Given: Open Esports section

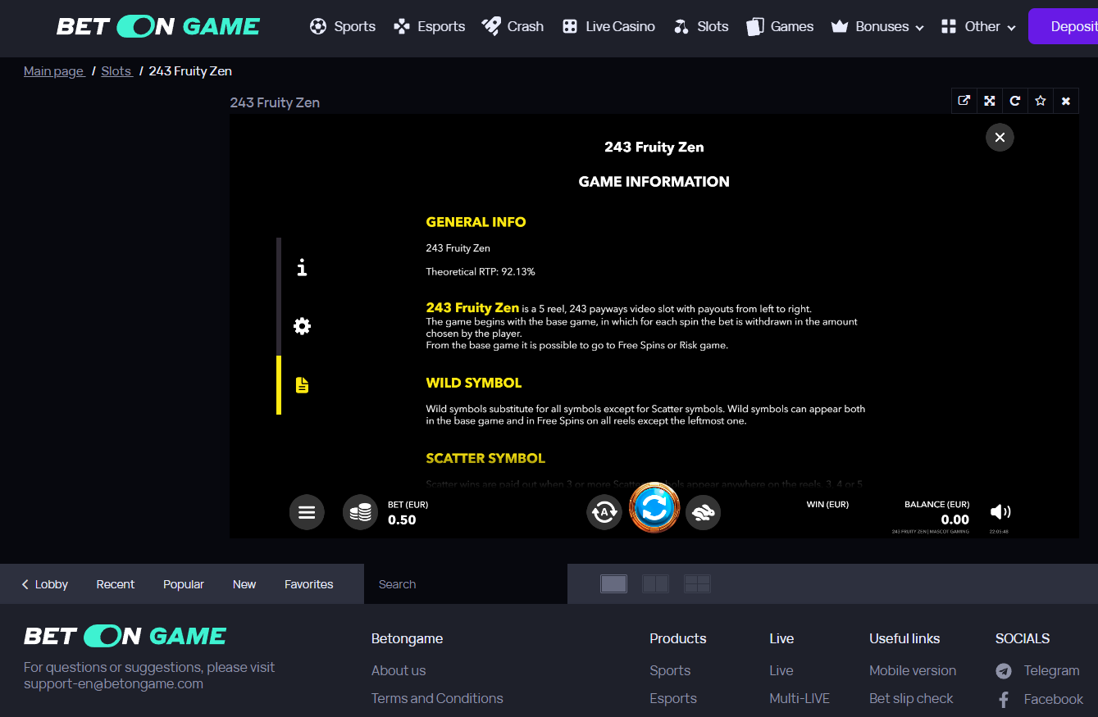Looking at the screenshot, I should point(429,26).
